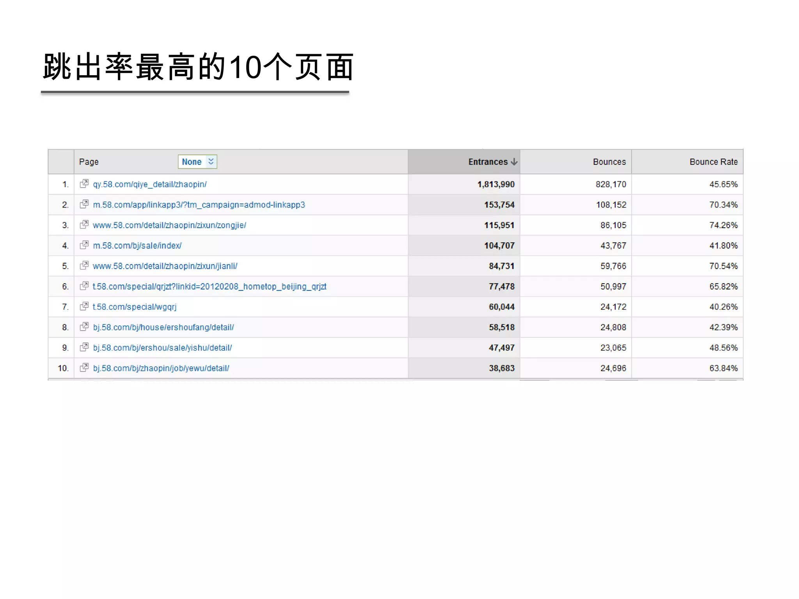799x599 pixels.
Task: Select entrances value 104,707
Action: point(499,246)
